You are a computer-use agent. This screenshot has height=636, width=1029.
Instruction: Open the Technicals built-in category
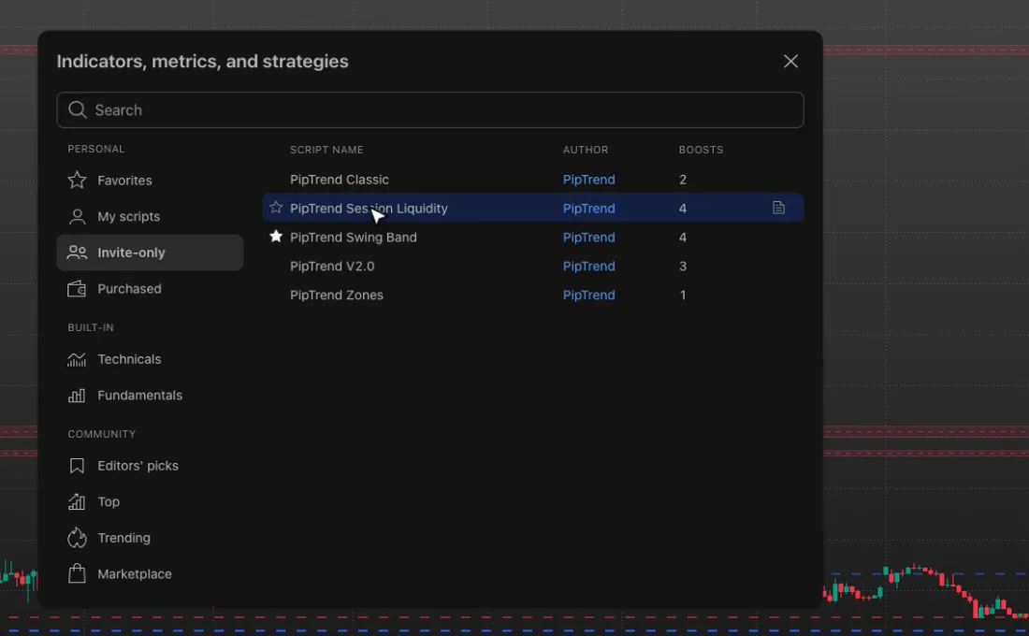(150, 359)
